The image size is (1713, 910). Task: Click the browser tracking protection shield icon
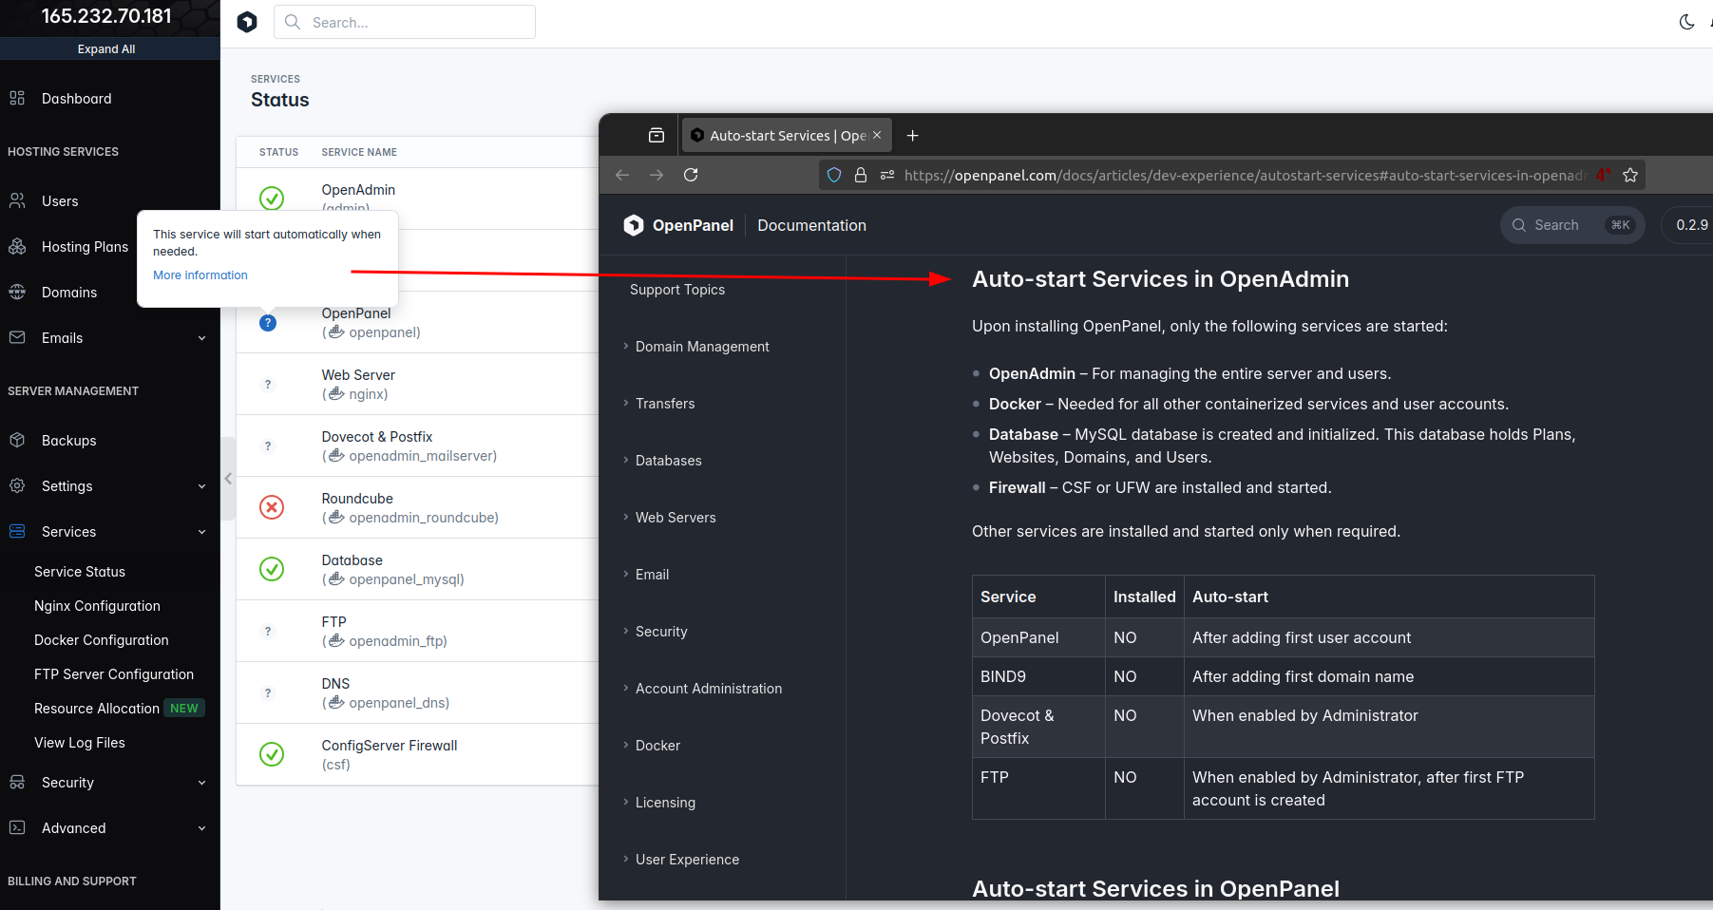coord(834,175)
